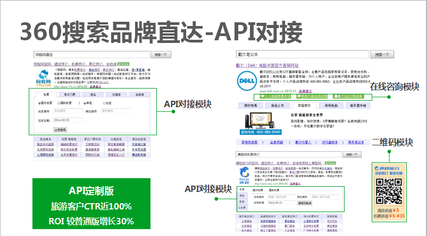427x236 pixels.
Task: Click the third green Dell QQ consultation button
Action: (349, 97)
